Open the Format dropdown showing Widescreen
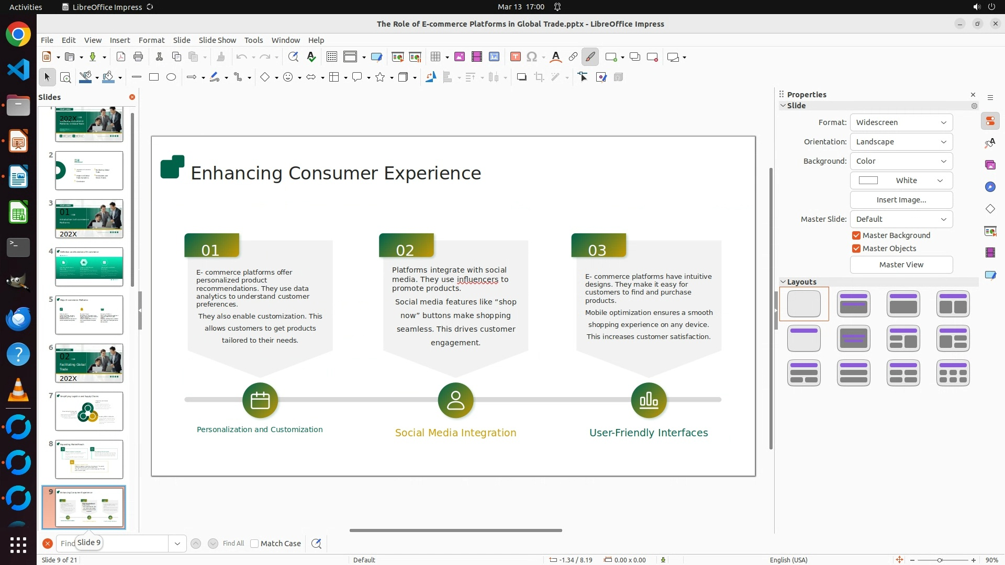The image size is (1005, 565). pyautogui.click(x=901, y=122)
